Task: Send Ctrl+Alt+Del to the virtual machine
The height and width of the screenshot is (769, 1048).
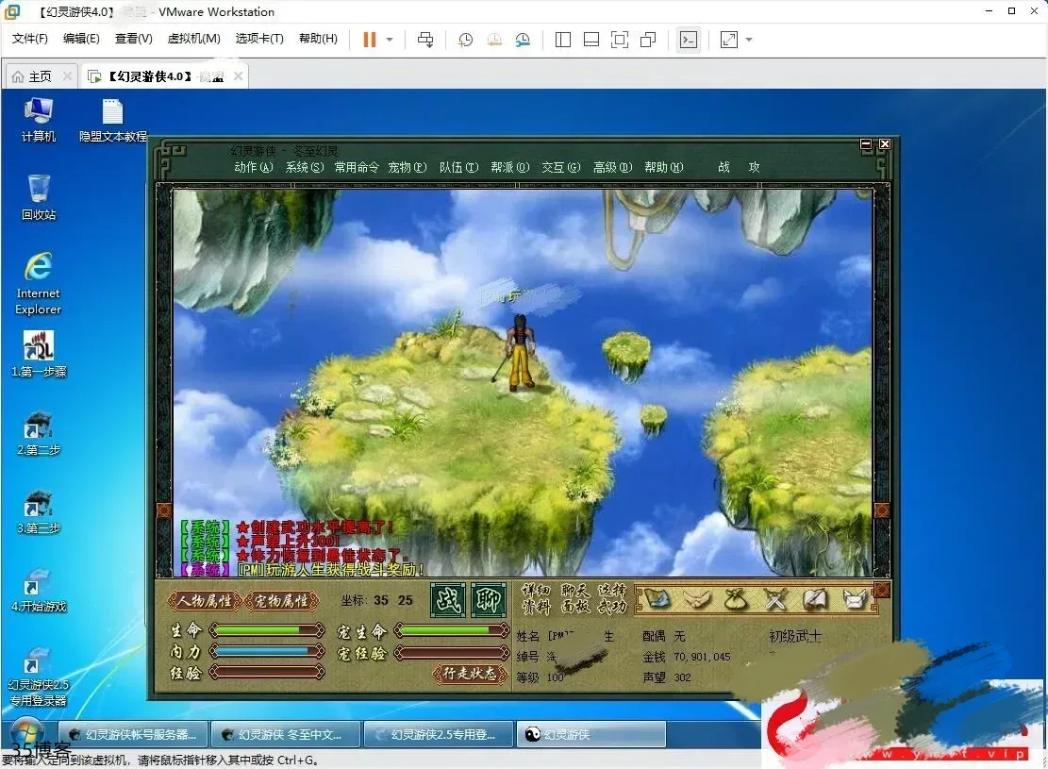Action: click(425, 40)
